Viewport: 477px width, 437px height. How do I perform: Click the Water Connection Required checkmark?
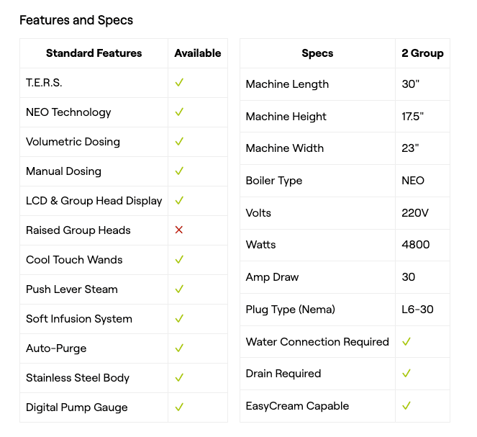[x=406, y=342]
